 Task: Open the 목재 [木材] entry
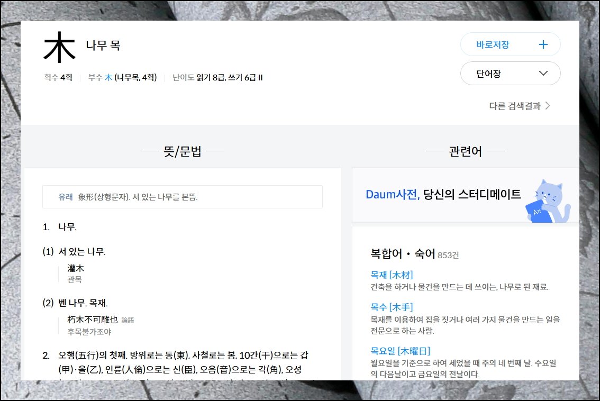pyautogui.click(x=392, y=275)
